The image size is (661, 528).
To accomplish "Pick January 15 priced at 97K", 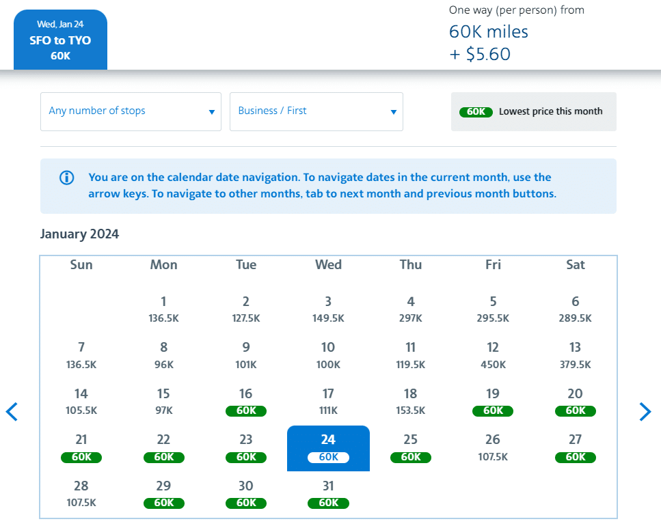I will click(163, 402).
